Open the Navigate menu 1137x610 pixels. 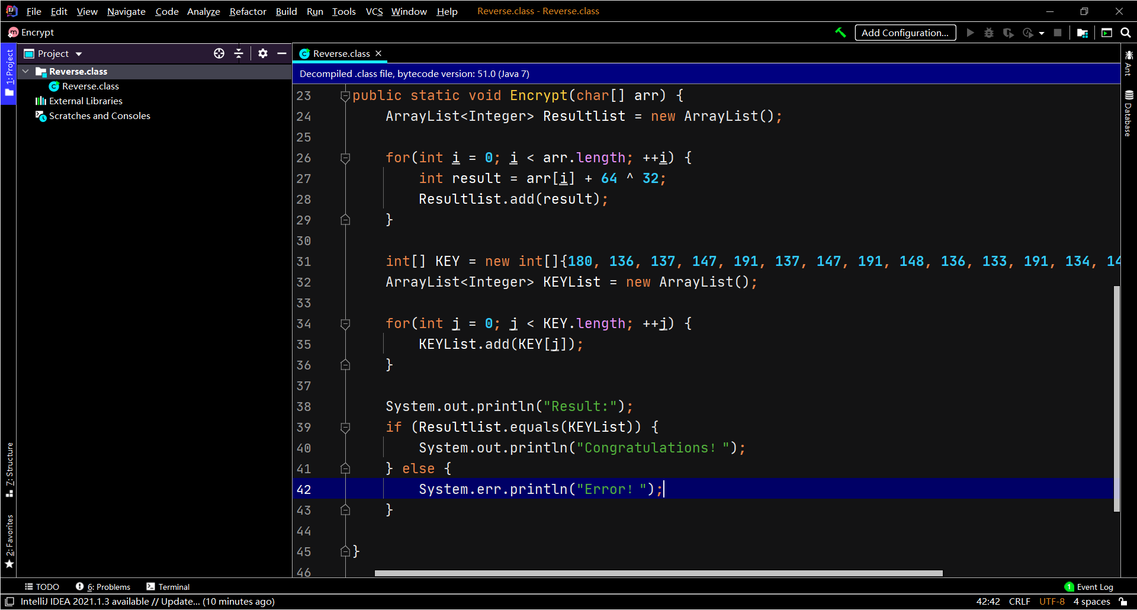click(x=126, y=11)
